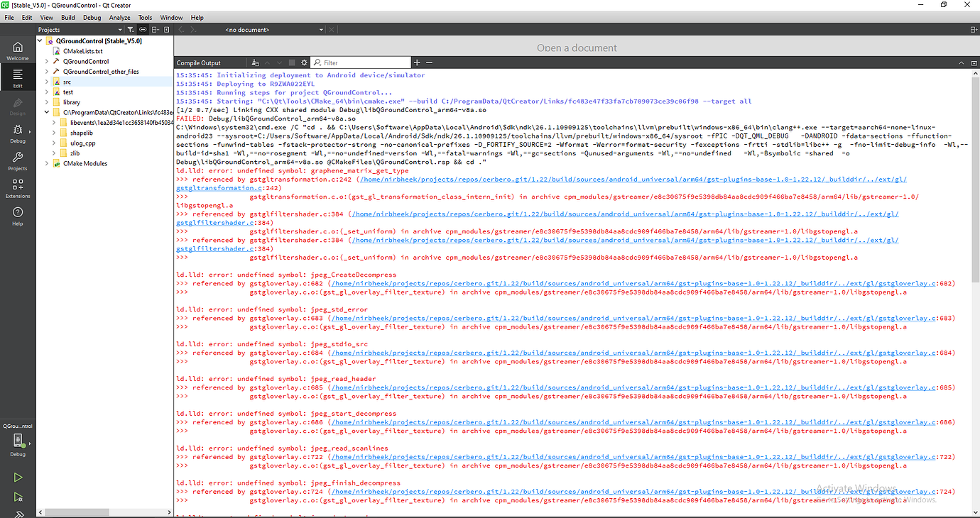980x518 pixels.
Task: Open the filter options magnifier icon
Action: pos(317,62)
